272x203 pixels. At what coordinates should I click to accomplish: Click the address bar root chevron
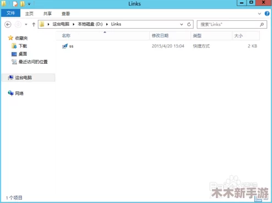(48, 24)
